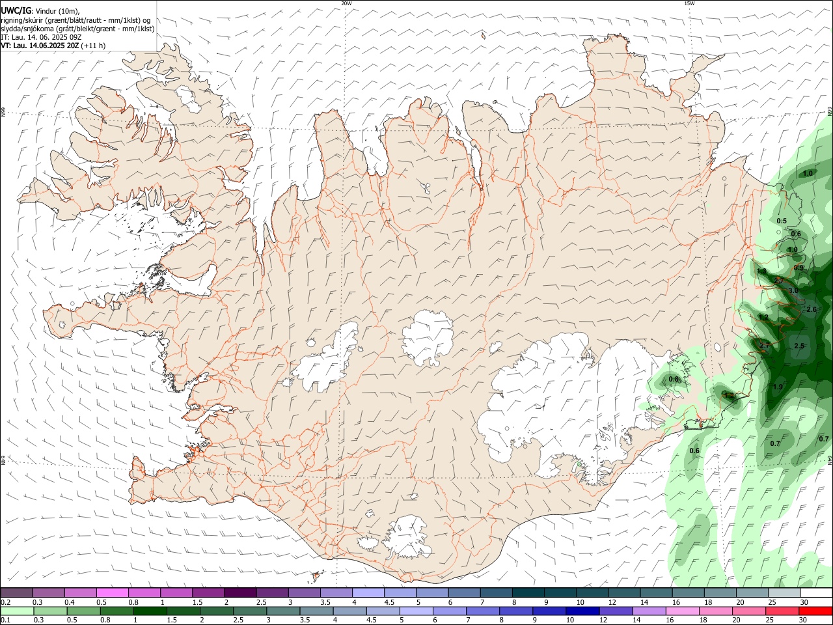This screenshot has height=625, width=833.
Task: Click the '0.1' label starting the rain scale
Action: [x=6, y=620]
